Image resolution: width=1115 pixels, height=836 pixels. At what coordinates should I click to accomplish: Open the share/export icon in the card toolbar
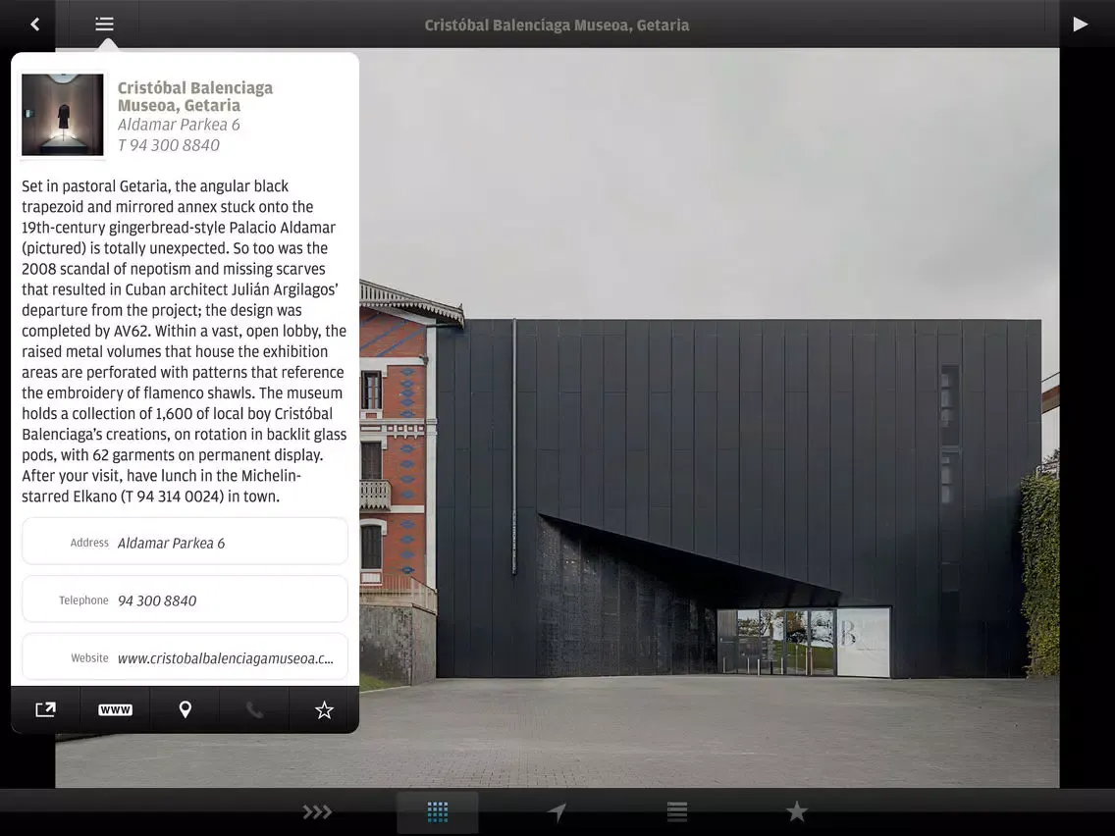coord(45,709)
